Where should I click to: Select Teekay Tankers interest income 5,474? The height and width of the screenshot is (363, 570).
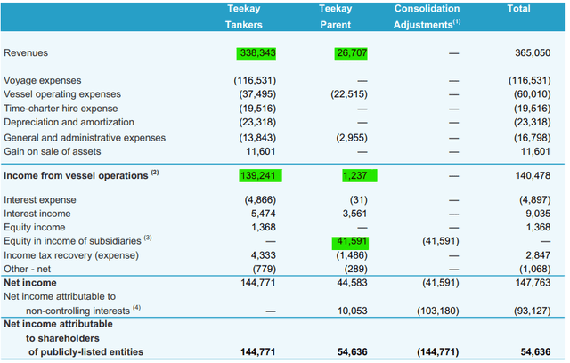[x=264, y=214]
